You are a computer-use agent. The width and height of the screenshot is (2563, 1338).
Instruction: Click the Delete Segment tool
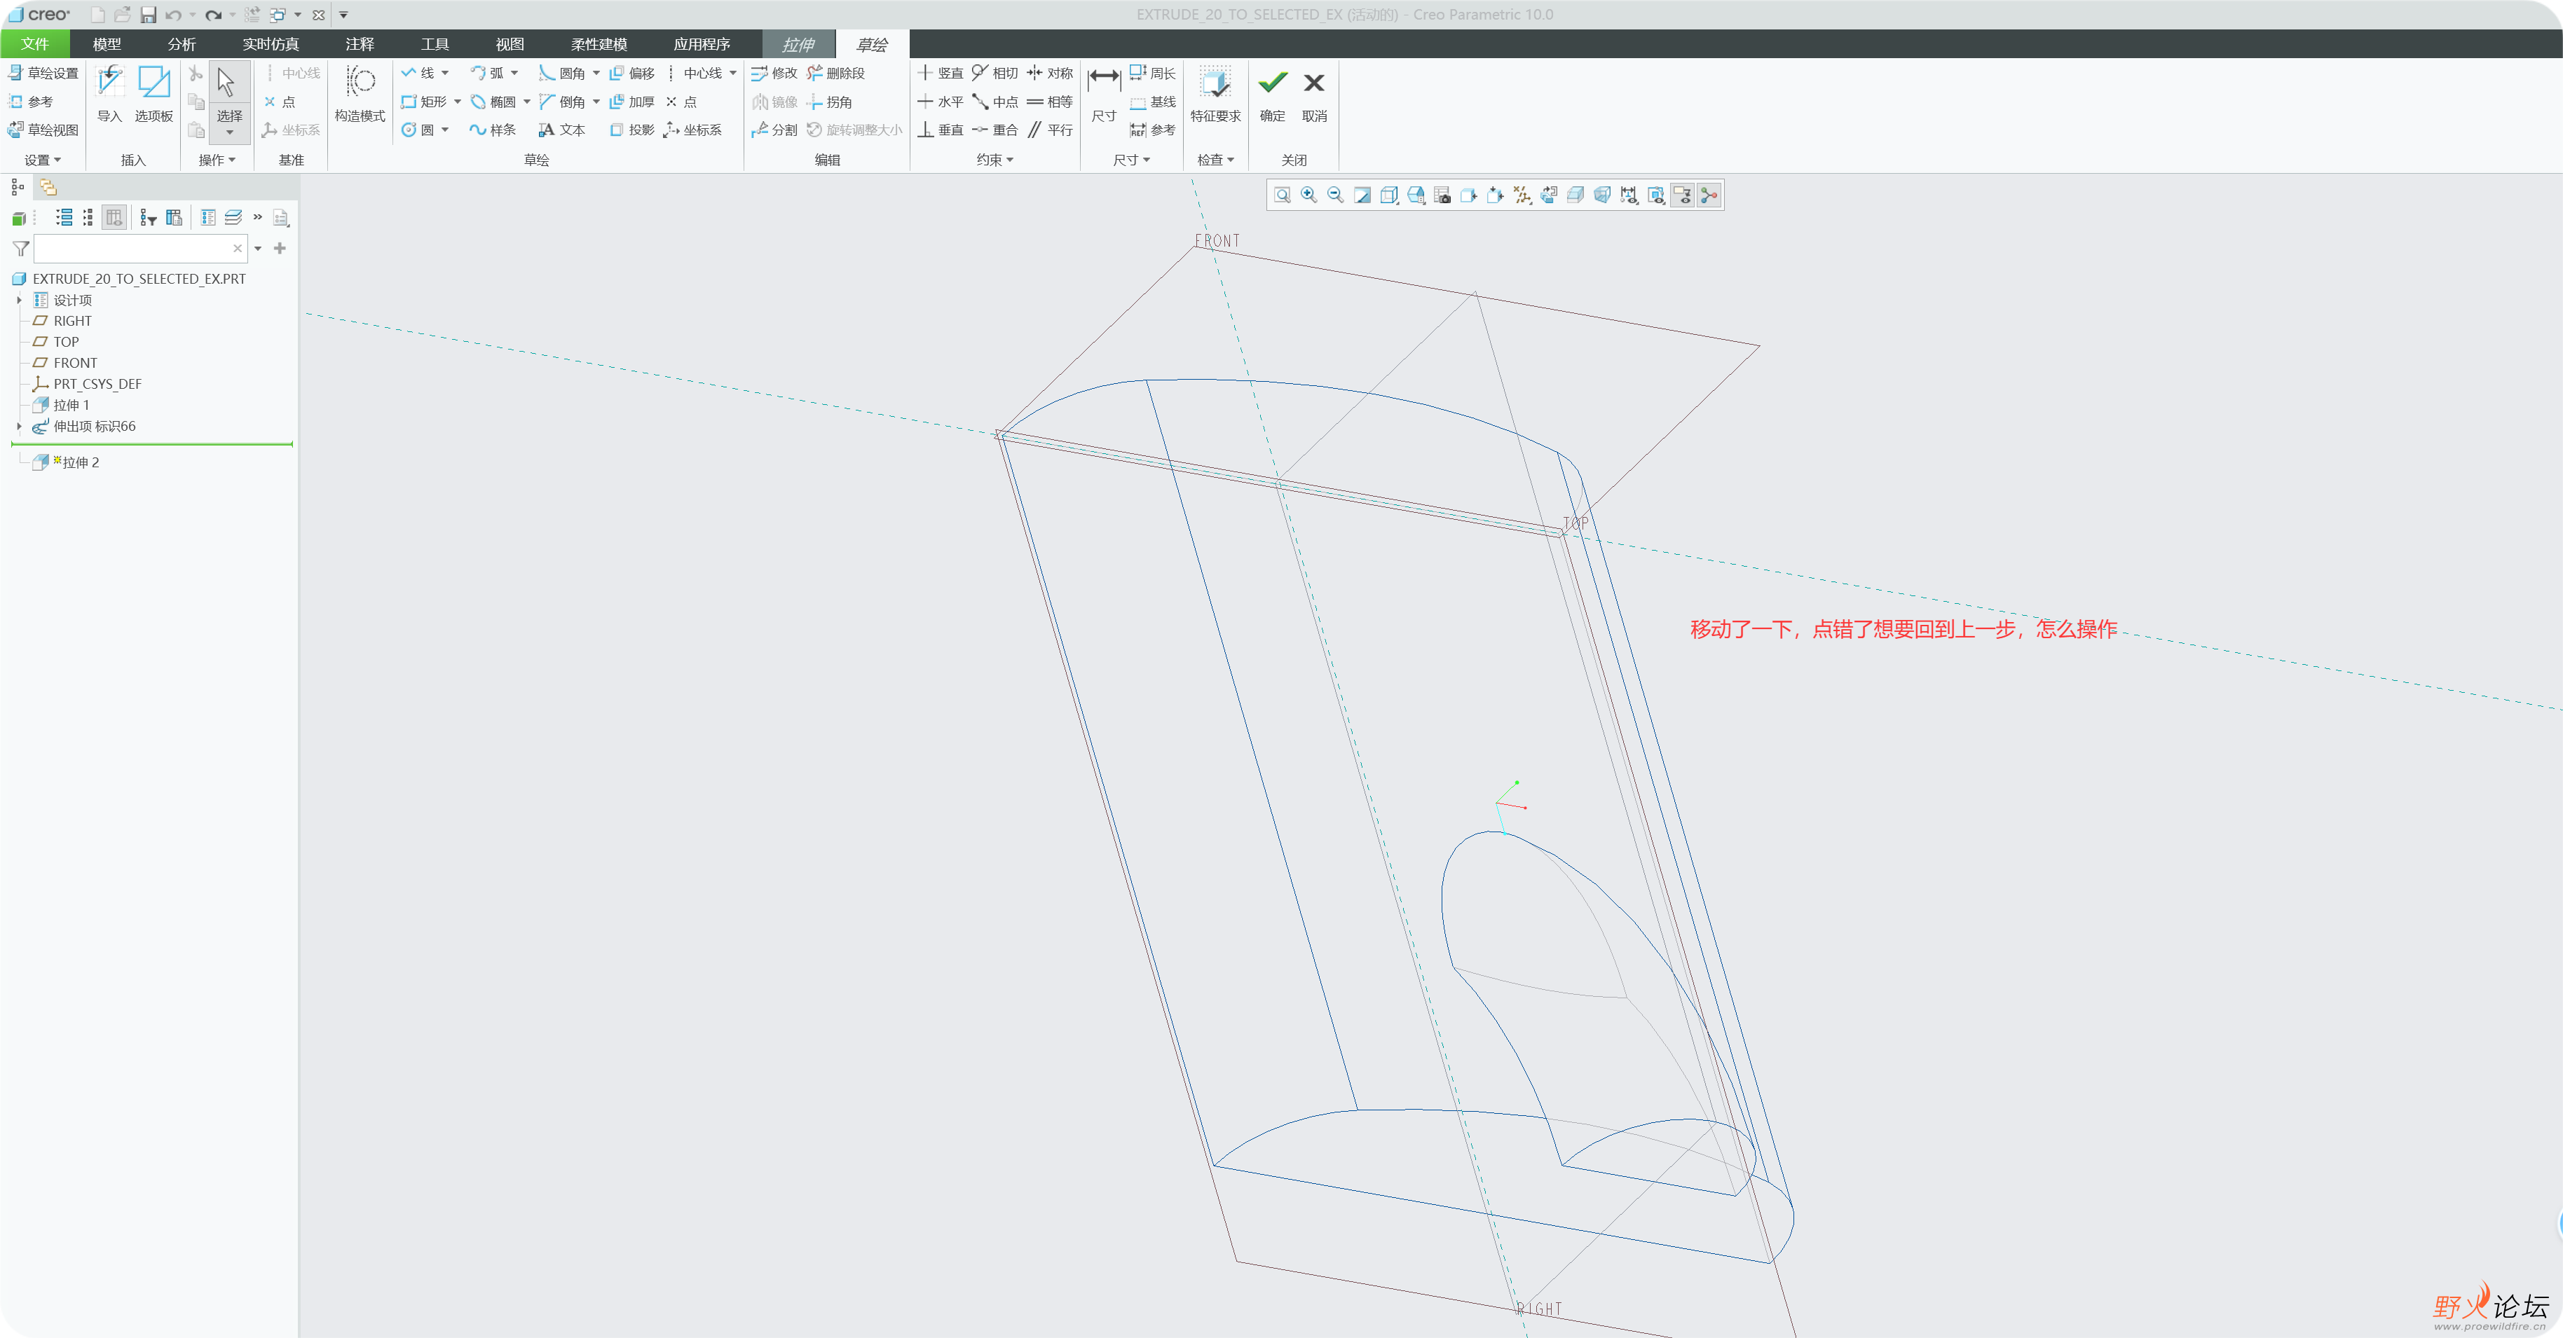835,74
